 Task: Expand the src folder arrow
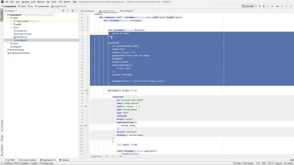point(11,27)
